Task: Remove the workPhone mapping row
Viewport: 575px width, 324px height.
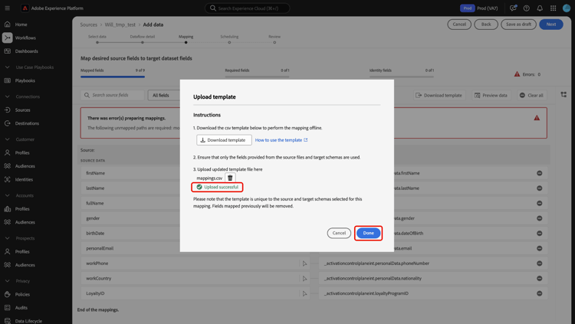Action: (540, 263)
